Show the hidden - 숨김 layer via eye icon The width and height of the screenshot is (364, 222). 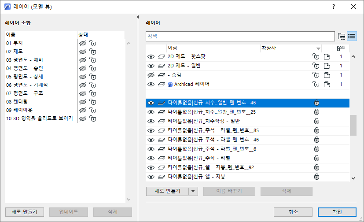tap(151, 75)
